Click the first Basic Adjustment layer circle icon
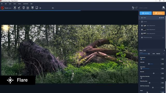The height and width of the screenshot is (93, 166). pos(142,26)
